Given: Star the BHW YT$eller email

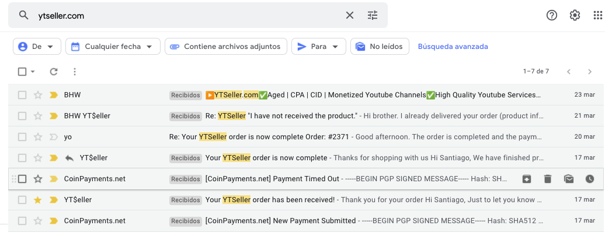Looking at the screenshot, I should click(x=38, y=115).
